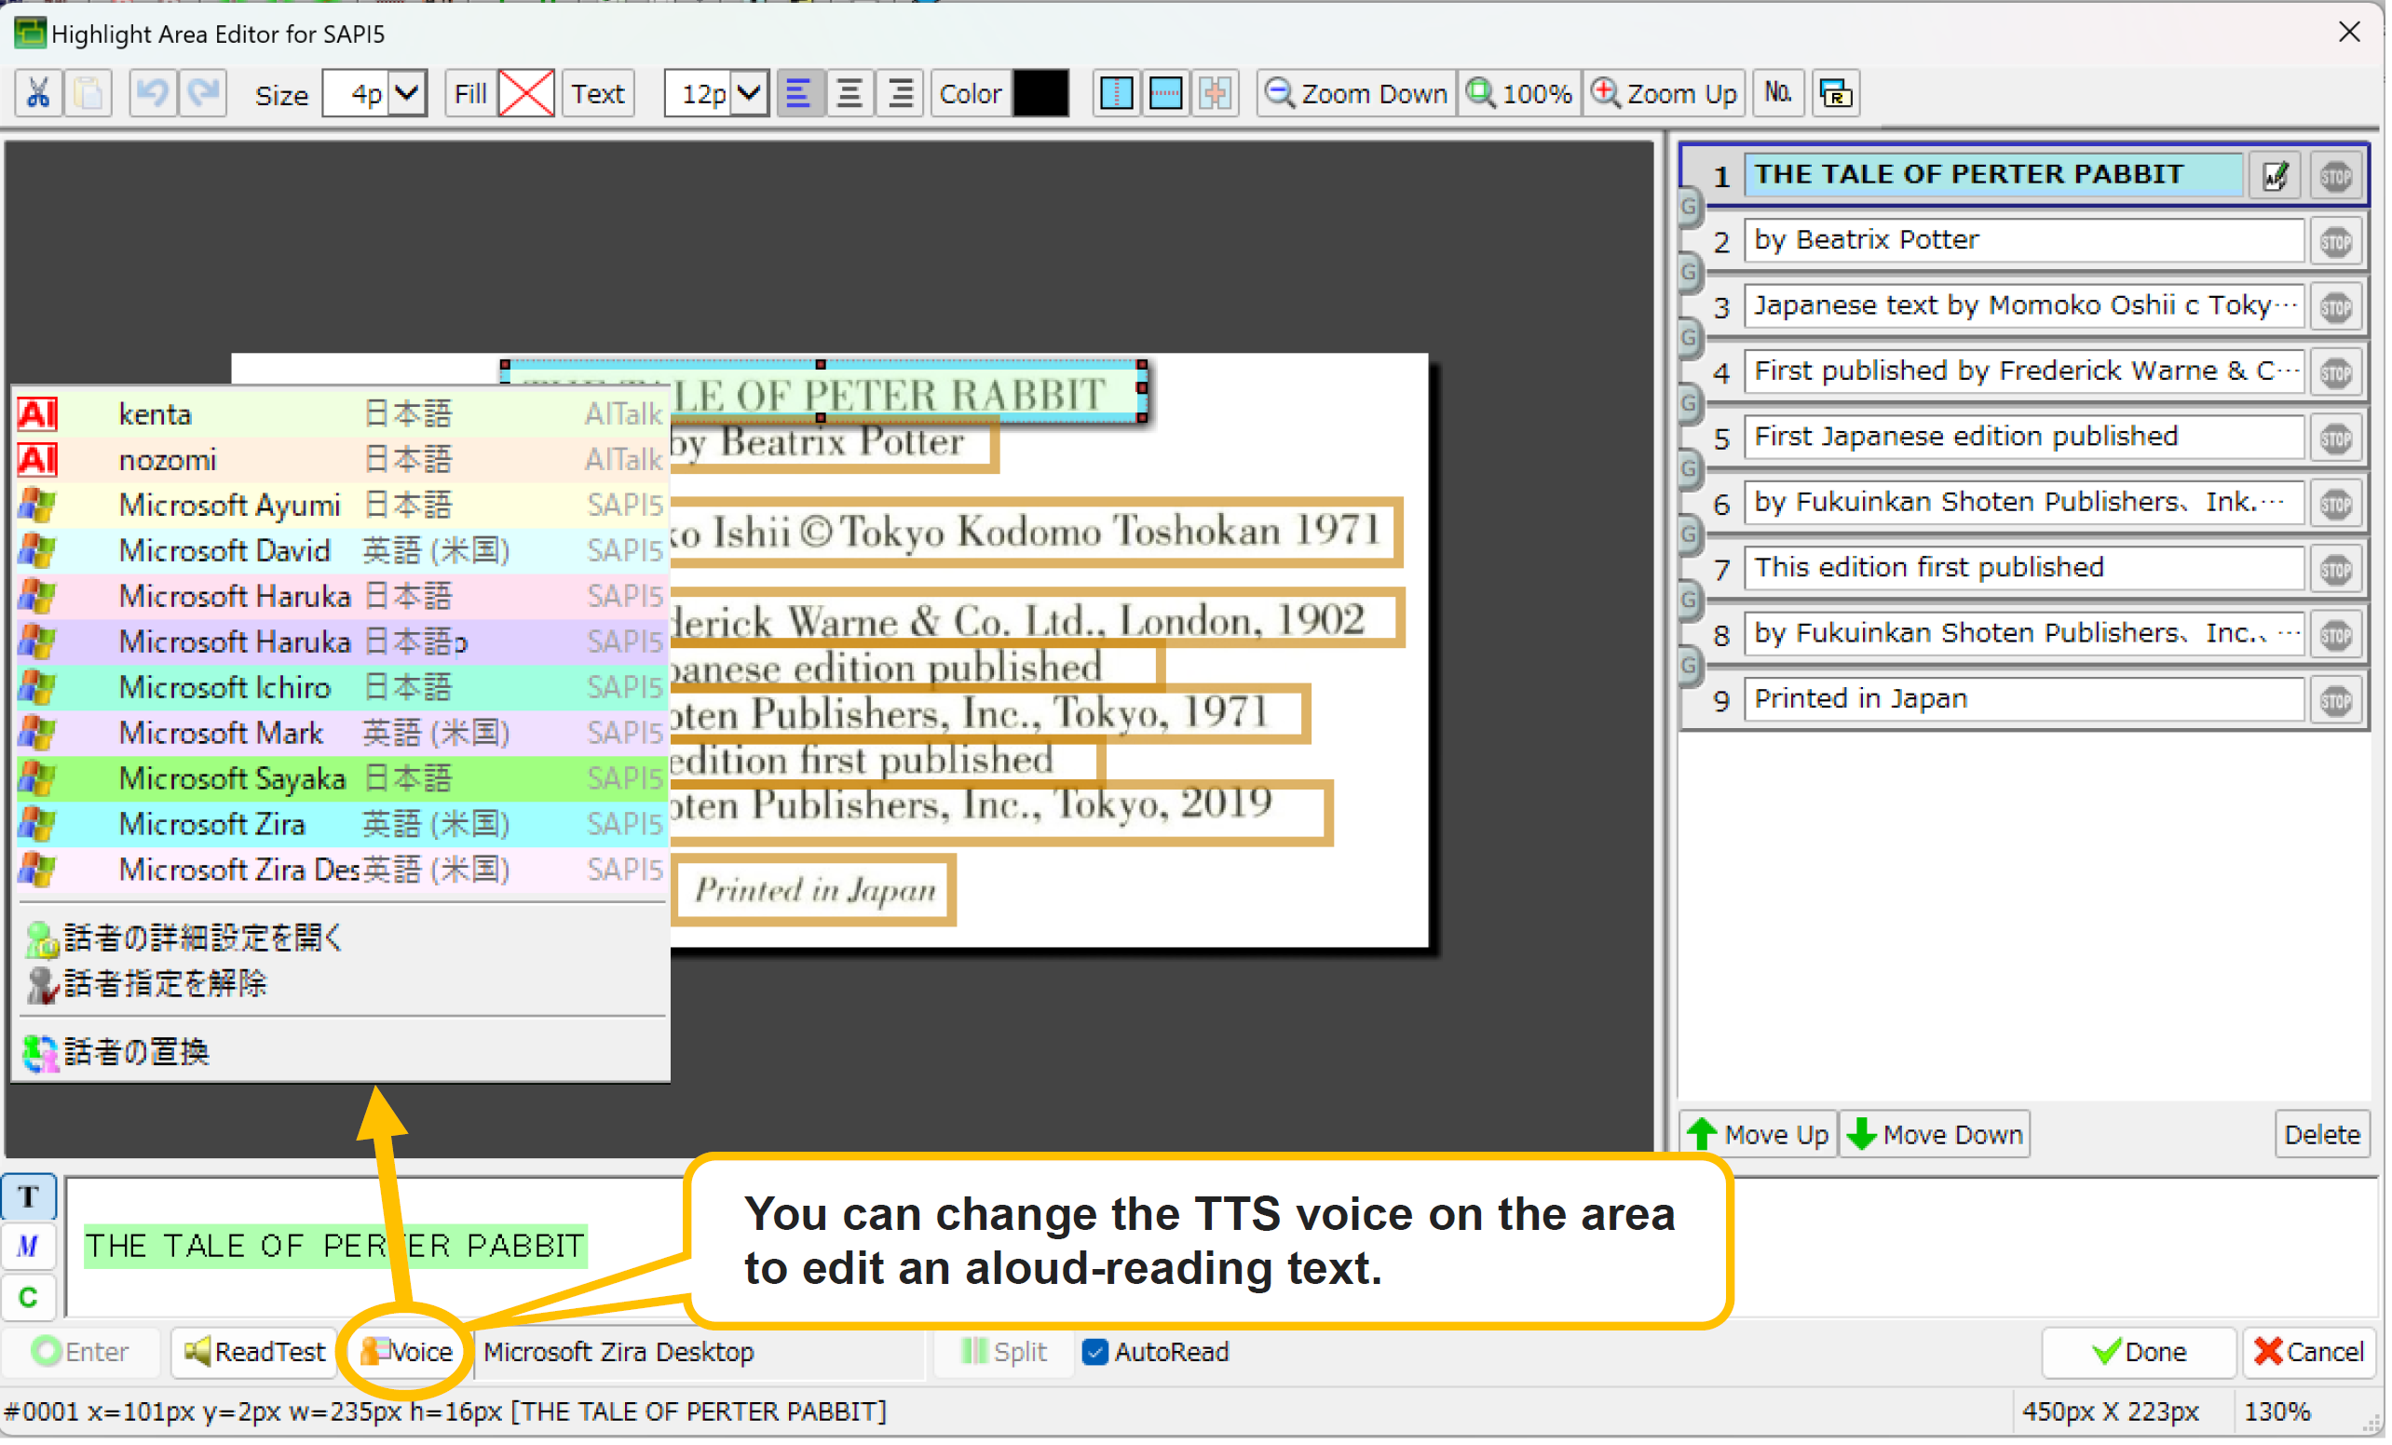Viewport: 2392px width, 1445px height.
Task: Click STOP icon on Printed in Japan row
Action: (2337, 701)
